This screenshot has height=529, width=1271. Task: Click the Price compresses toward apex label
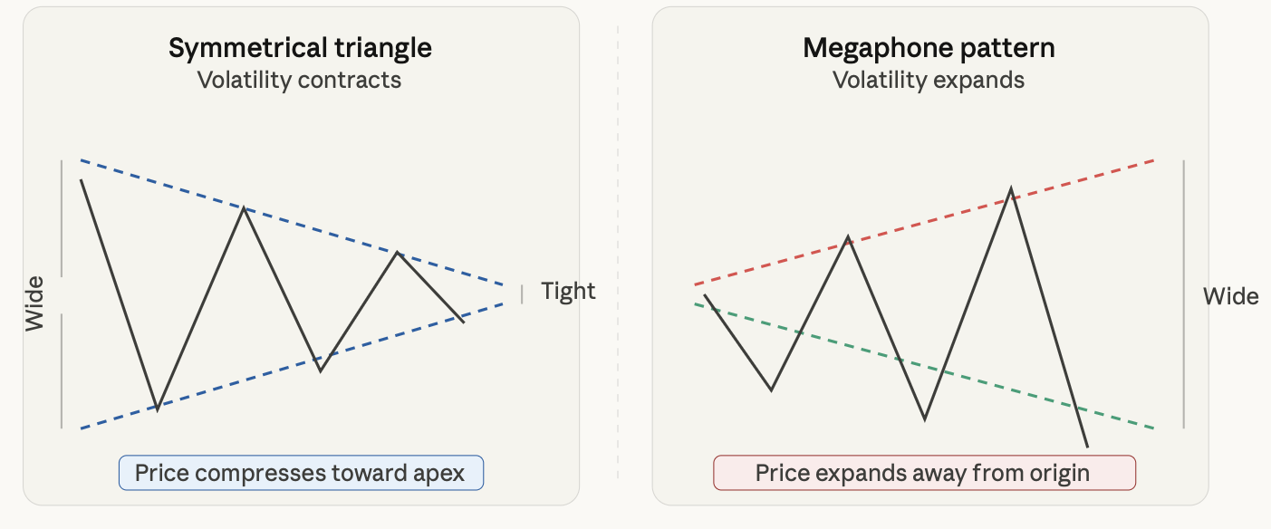[x=301, y=473]
